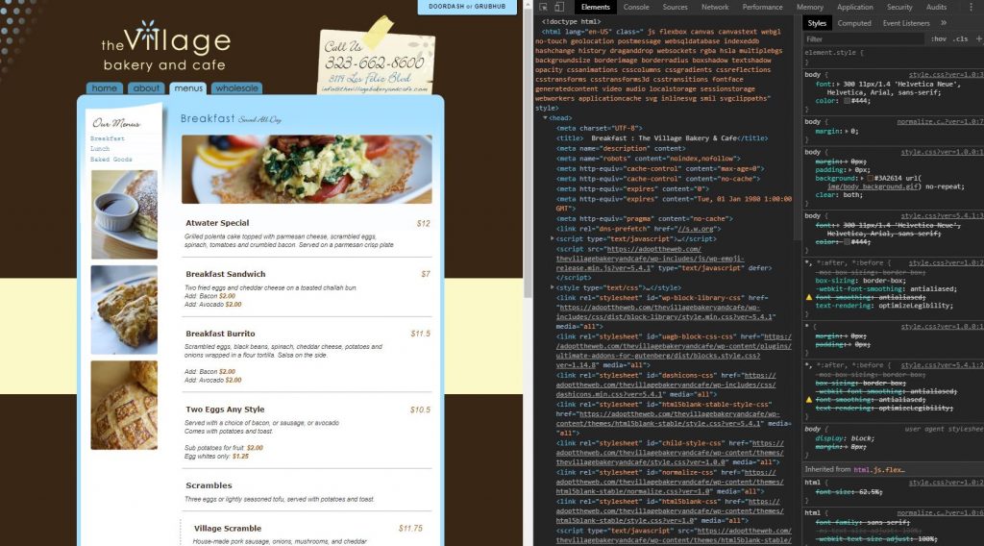Image resolution: width=984 pixels, height=546 pixels.
Task: Open the Network tab
Action: (715, 7)
